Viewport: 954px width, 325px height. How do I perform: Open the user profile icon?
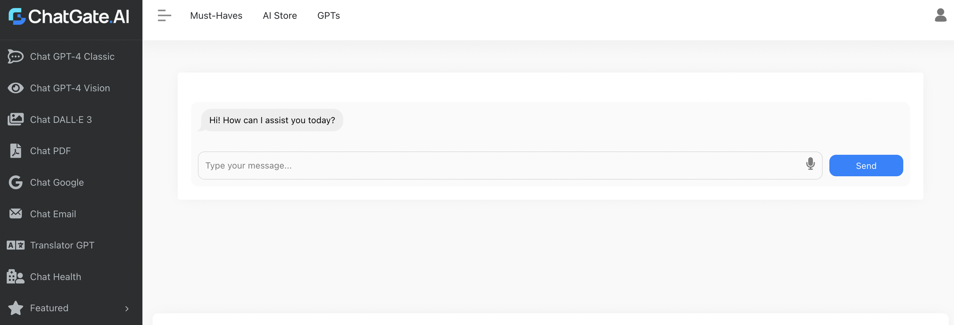point(940,15)
